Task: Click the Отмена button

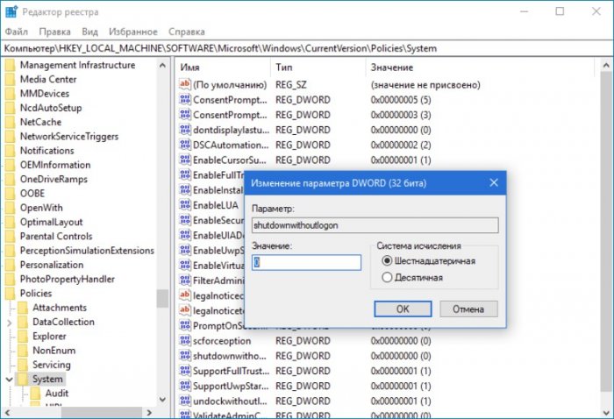Action: coord(468,309)
